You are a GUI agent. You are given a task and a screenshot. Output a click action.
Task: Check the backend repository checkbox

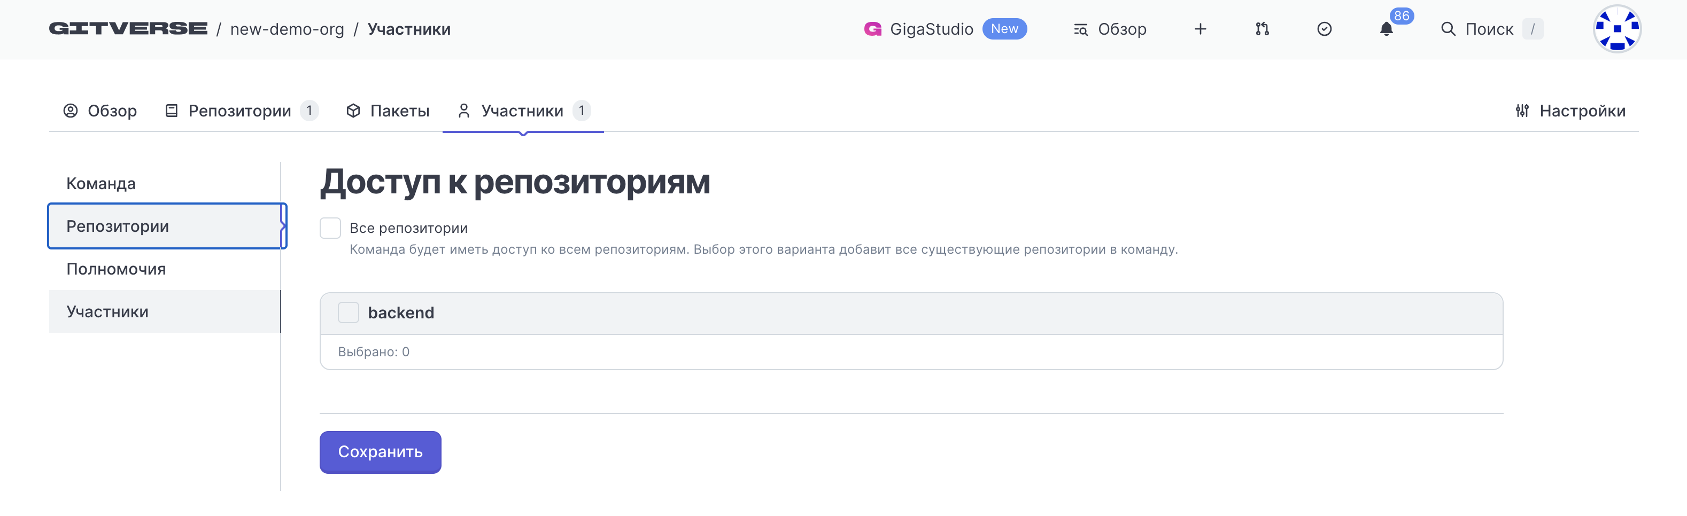[x=349, y=312]
